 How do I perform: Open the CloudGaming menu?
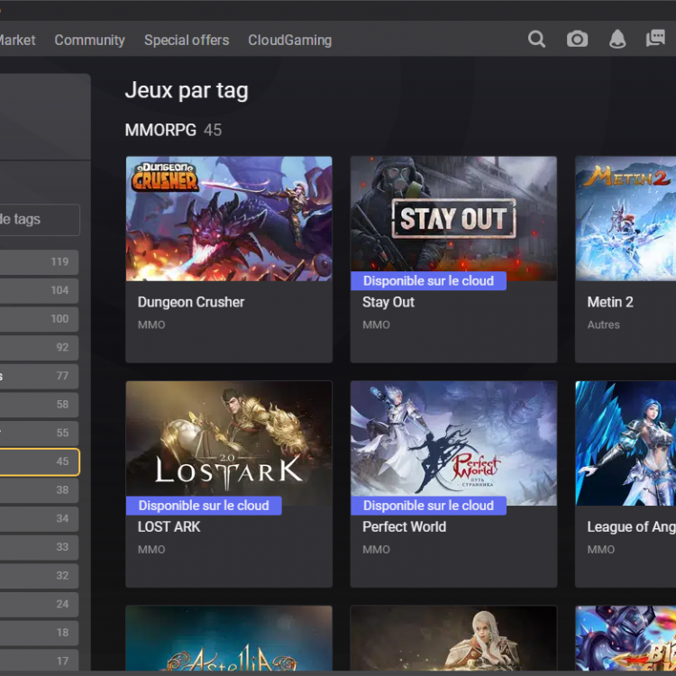289,40
